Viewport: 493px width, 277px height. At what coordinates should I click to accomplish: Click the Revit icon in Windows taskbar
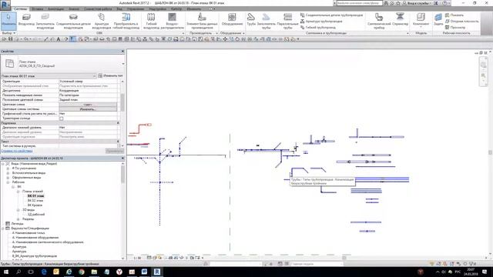(157, 272)
